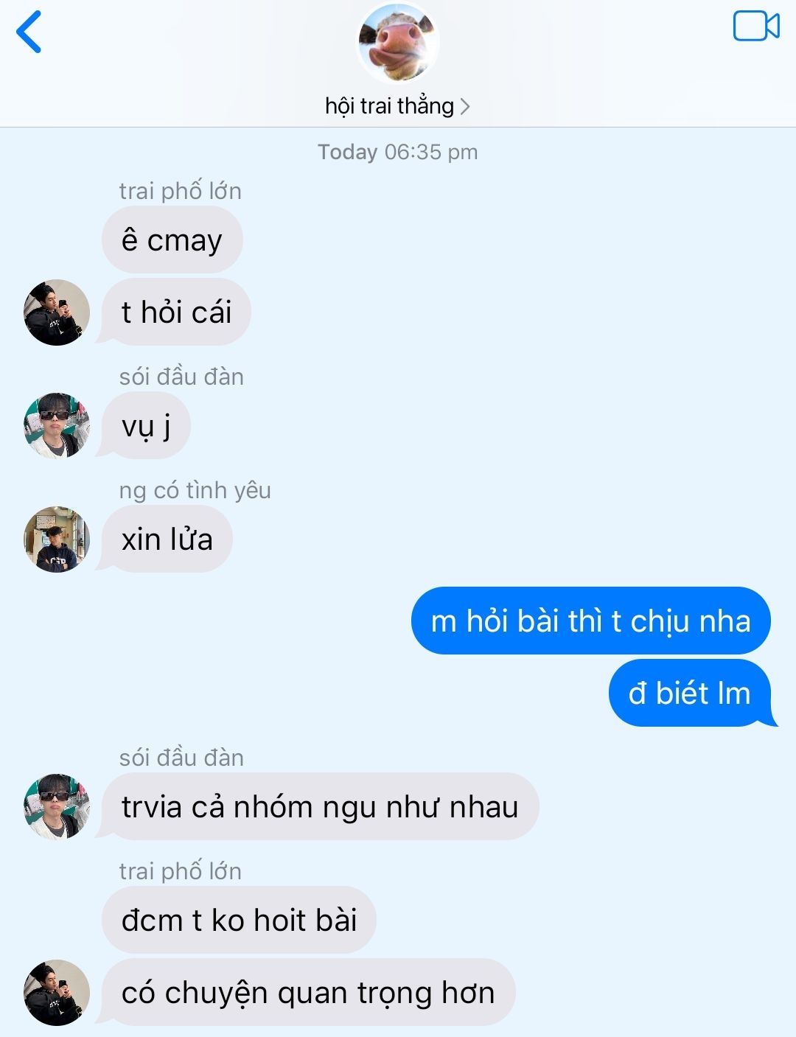Viewport: 796px width, 1037px height.
Task: Tap avatar beside 'xin lửa' message
Action: click(x=57, y=540)
